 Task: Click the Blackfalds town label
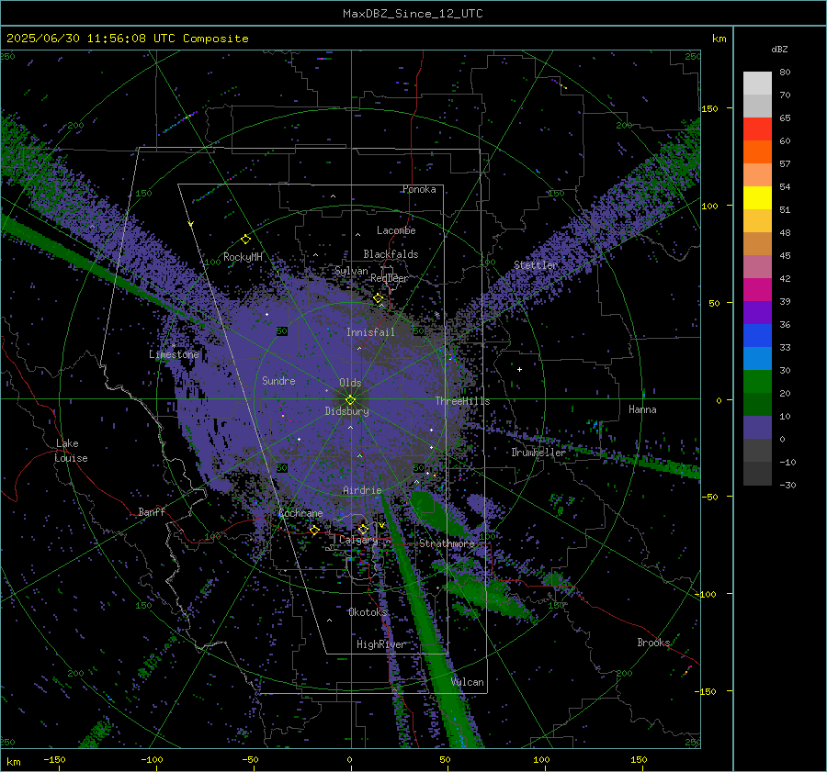coord(391,254)
